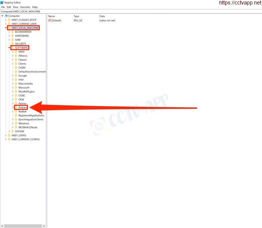This screenshot has width=262, height=228.
Task: Select the SECURITY key
Action: [x=21, y=44]
